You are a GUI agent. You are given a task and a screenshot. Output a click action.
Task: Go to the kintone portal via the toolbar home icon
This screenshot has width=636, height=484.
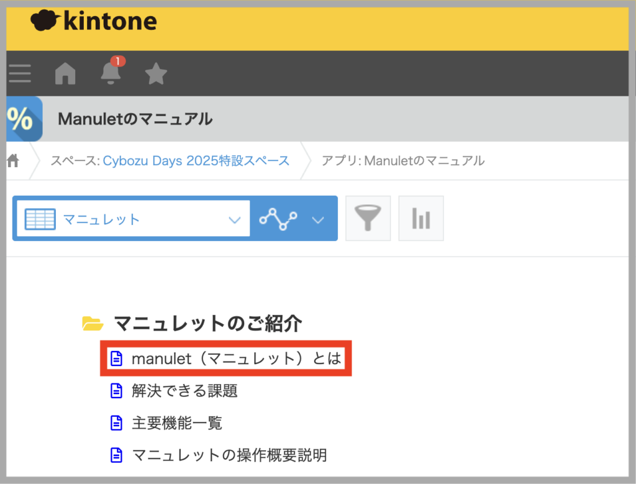(x=65, y=74)
